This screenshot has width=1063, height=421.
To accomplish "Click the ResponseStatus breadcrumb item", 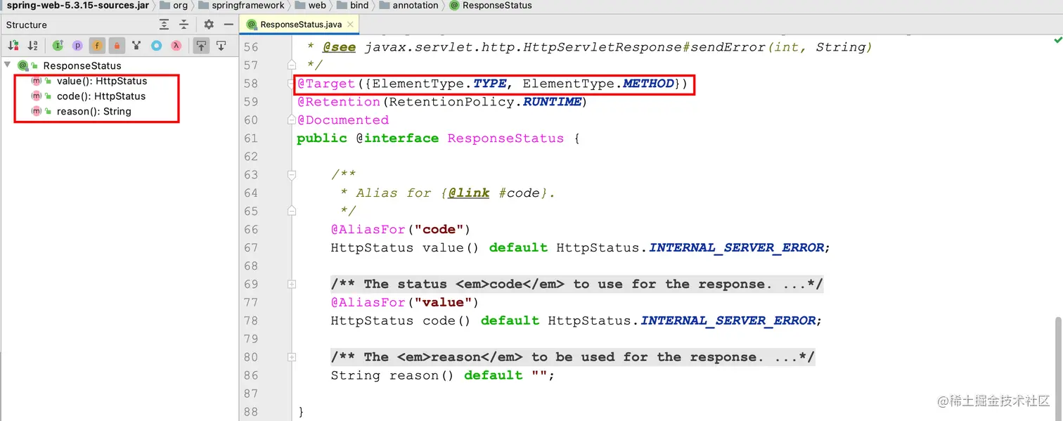I will [x=490, y=5].
